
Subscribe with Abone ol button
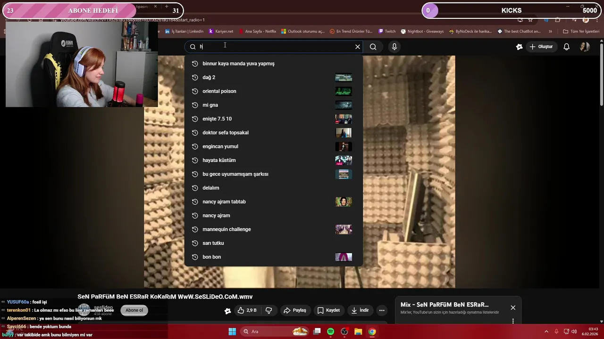[134, 310]
